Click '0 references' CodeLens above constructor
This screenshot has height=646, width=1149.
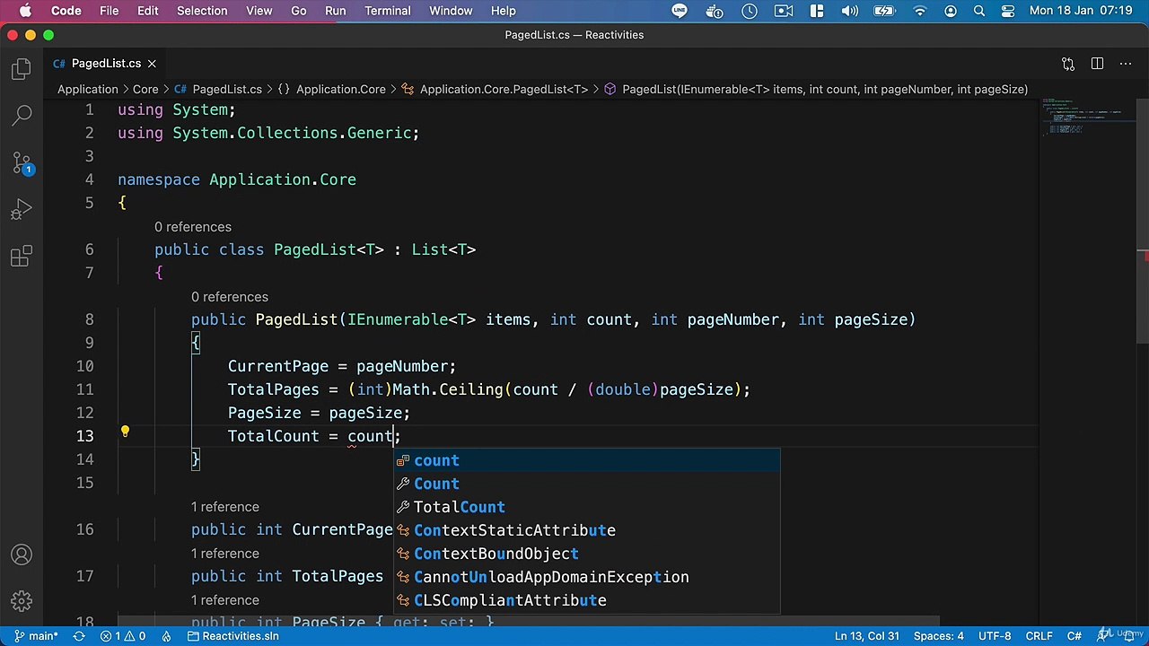[x=229, y=297]
